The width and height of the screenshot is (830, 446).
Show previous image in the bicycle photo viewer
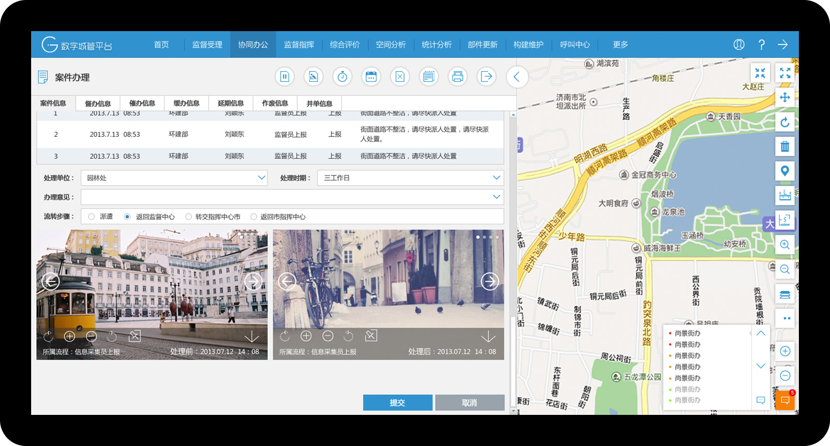pyautogui.click(x=287, y=282)
